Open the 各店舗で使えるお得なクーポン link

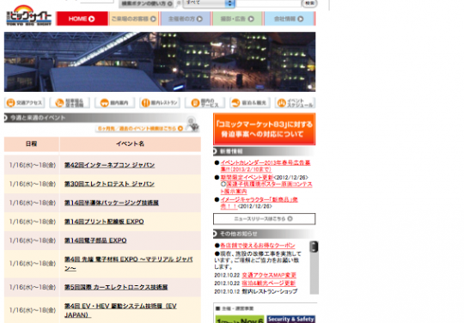258,245
